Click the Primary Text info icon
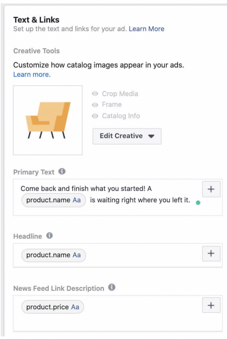Screen dimensions: 227x339 tap(62, 171)
